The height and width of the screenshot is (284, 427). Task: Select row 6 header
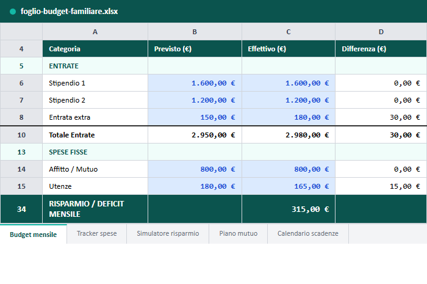21,83
